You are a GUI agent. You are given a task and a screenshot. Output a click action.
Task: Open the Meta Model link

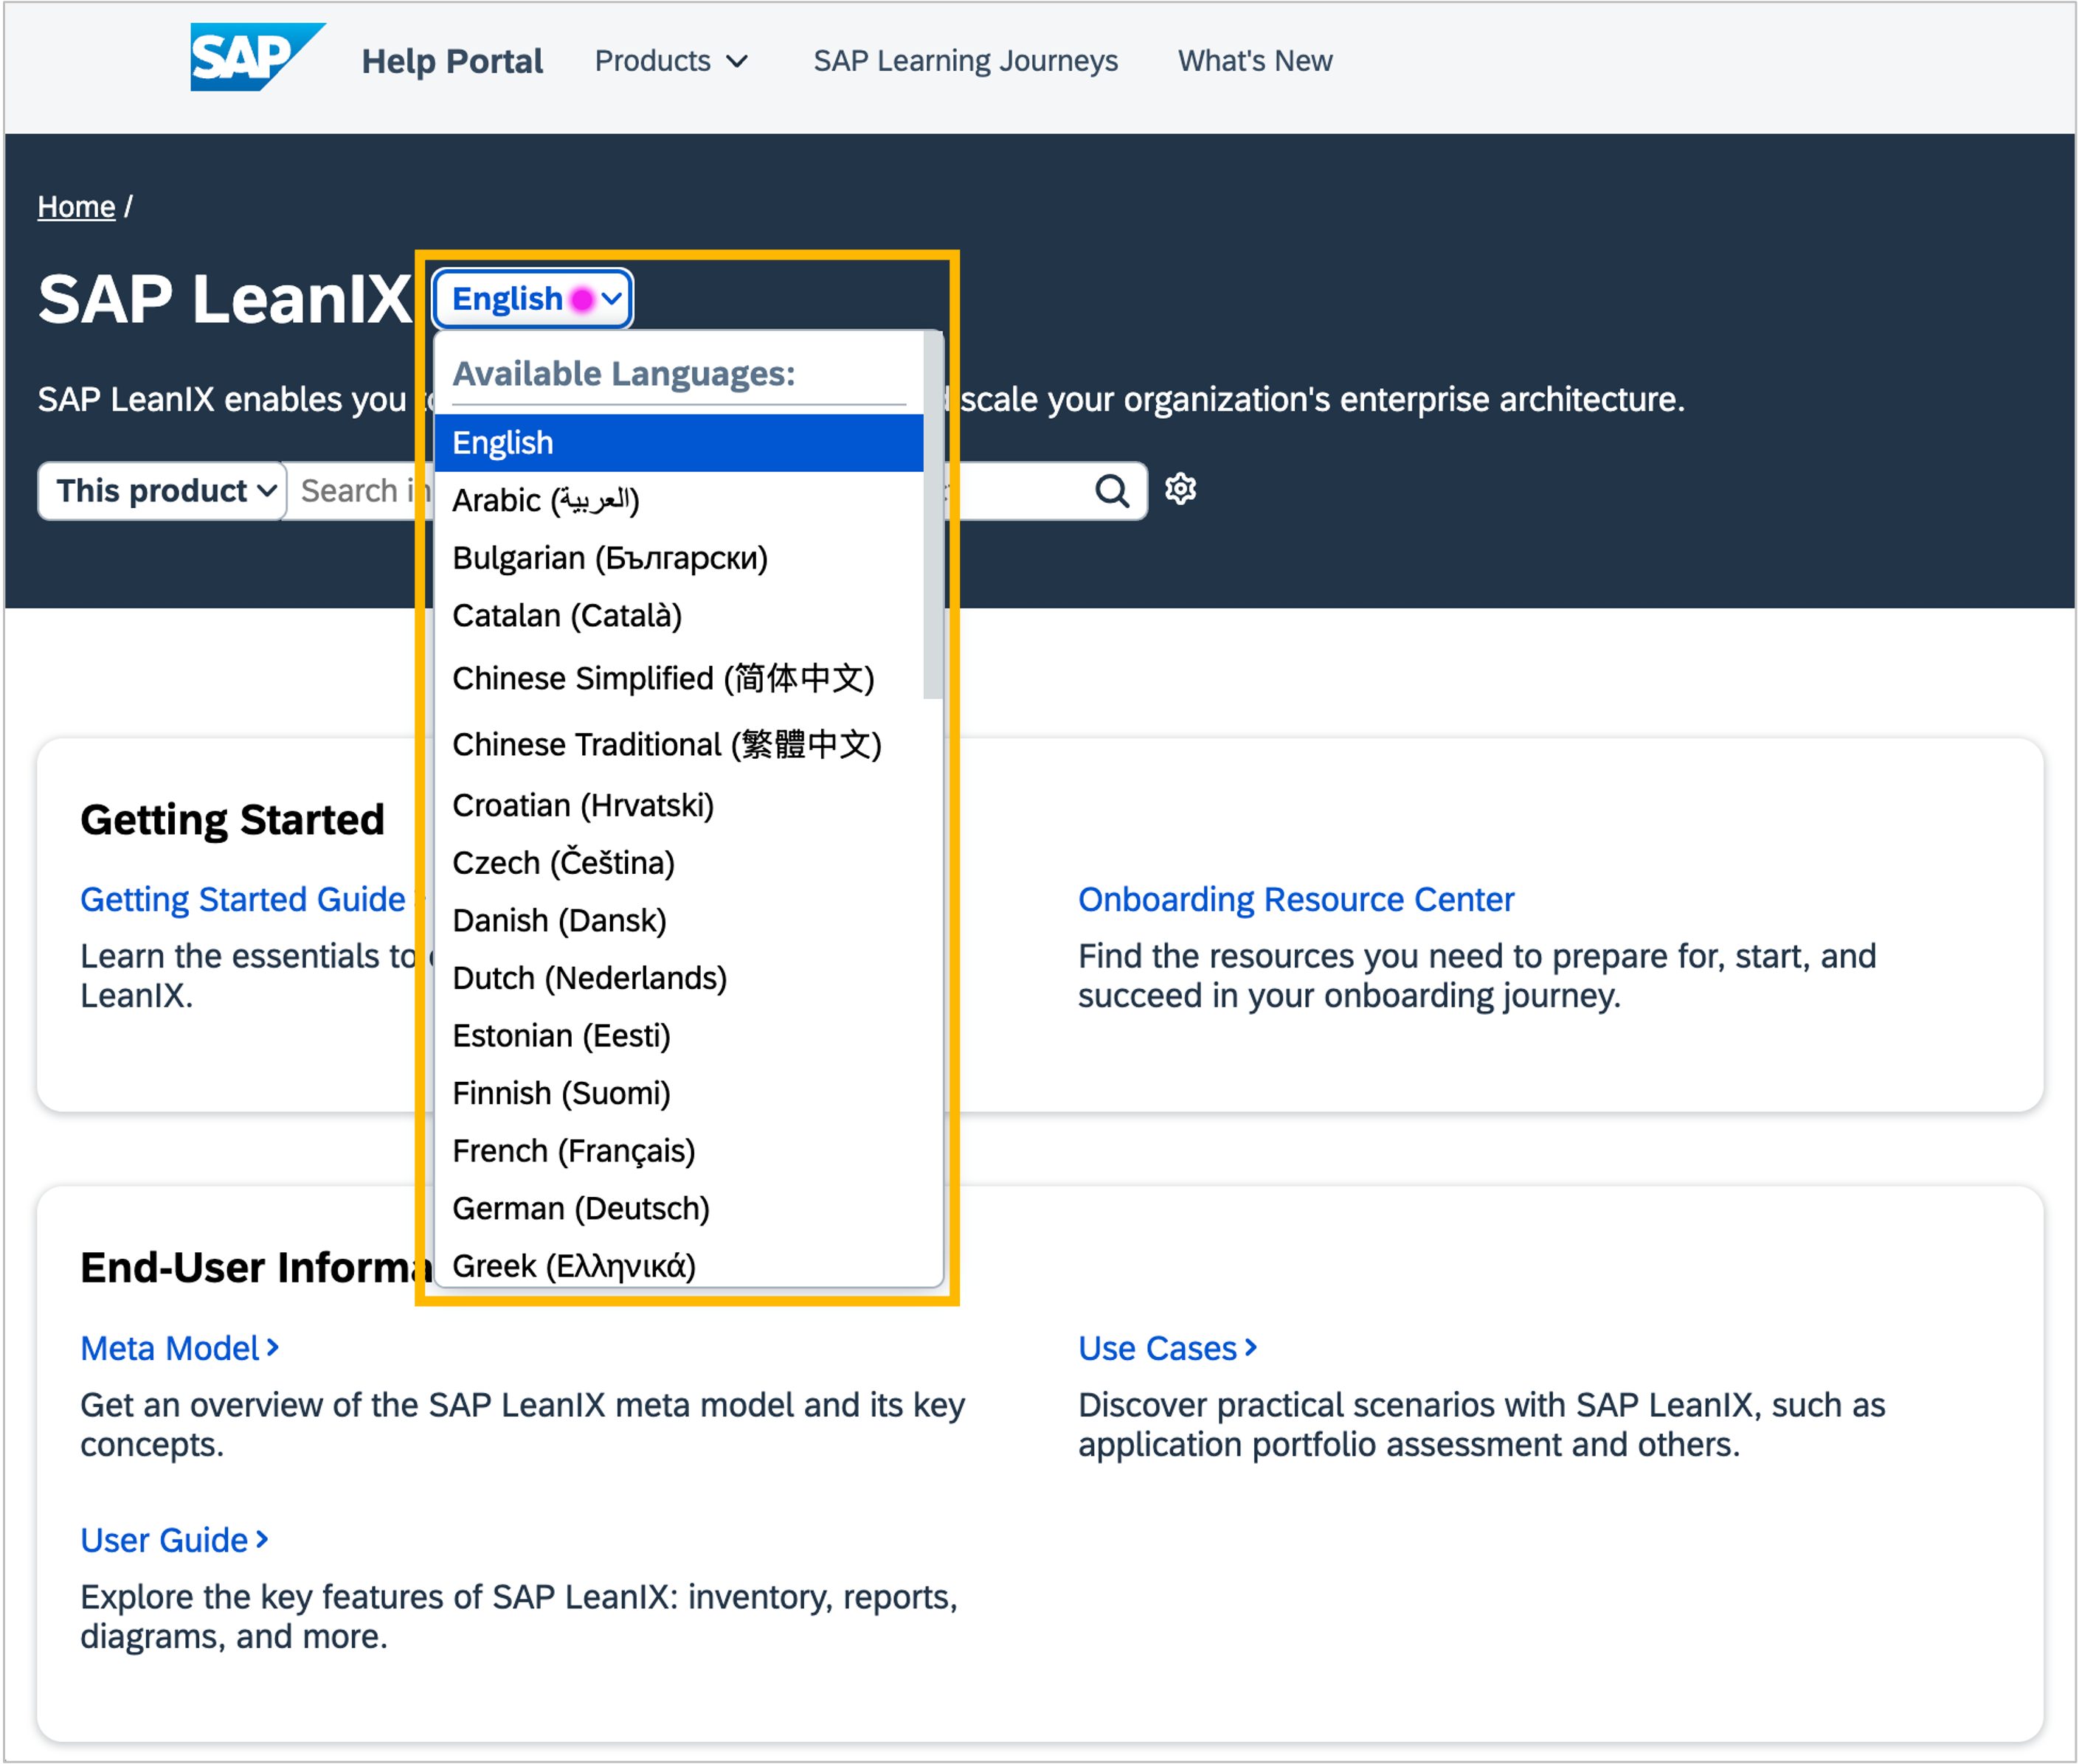(179, 1349)
